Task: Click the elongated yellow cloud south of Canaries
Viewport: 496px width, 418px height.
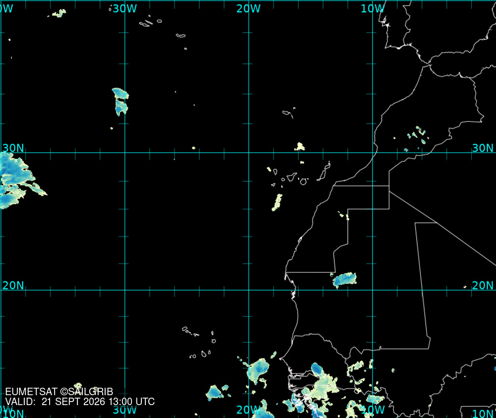Action: pos(277,203)
